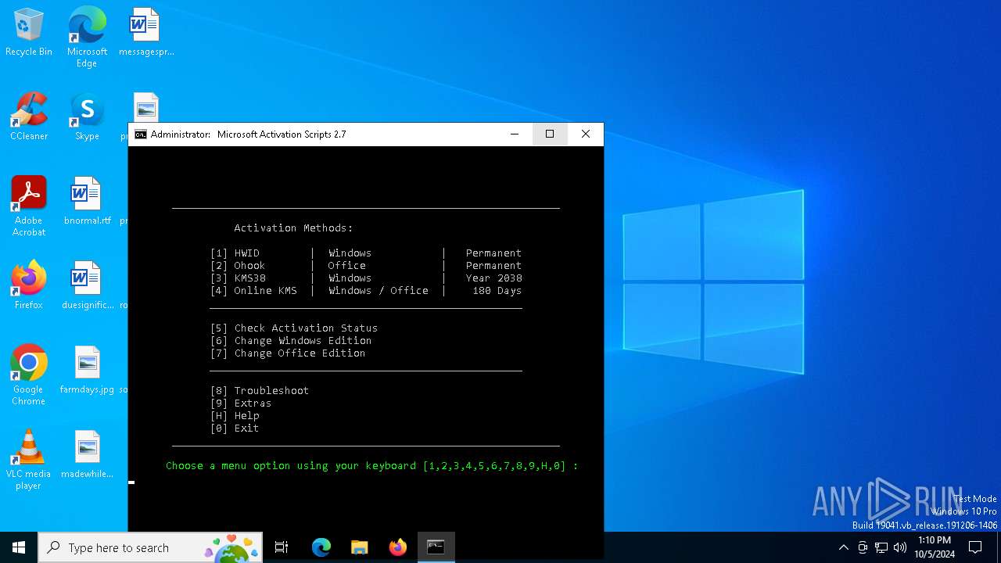This screenshot has width=1001, height=563.
Task: Click the 'Activation Methods:' heading
Action: pyautogui.click(x=293, y=228)
